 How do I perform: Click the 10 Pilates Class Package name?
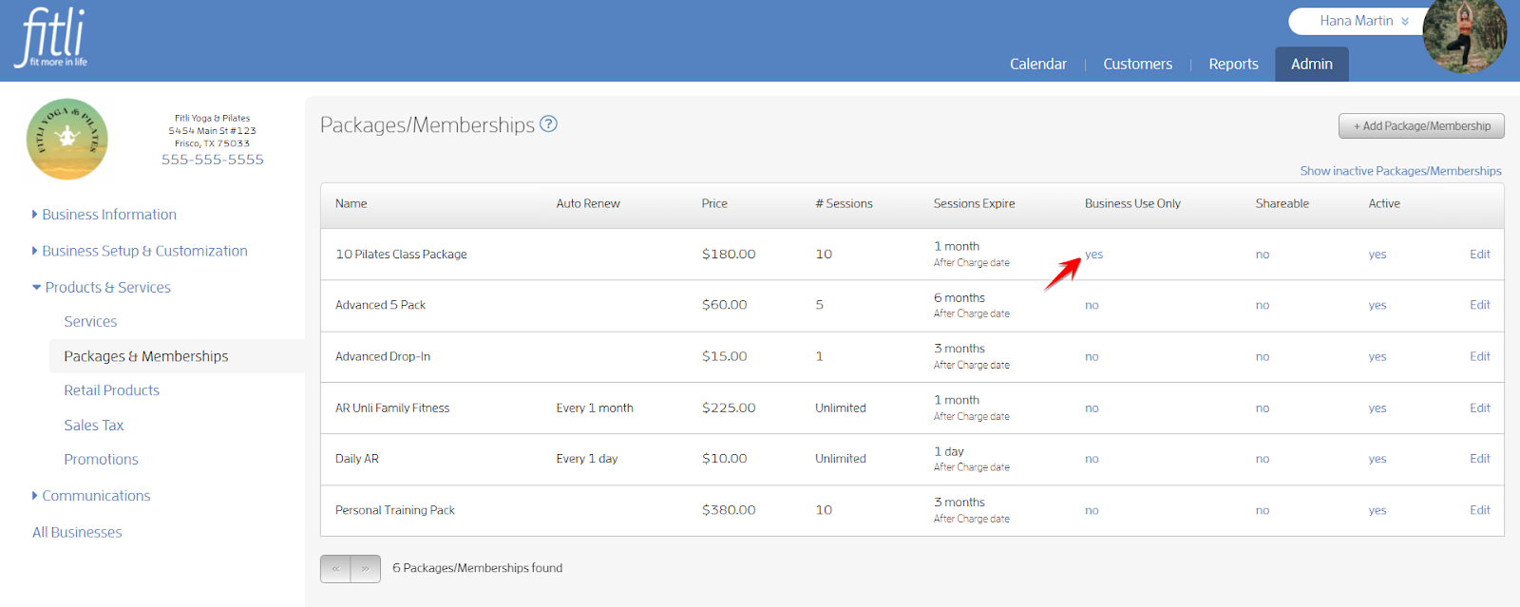(x=401, y=254)
